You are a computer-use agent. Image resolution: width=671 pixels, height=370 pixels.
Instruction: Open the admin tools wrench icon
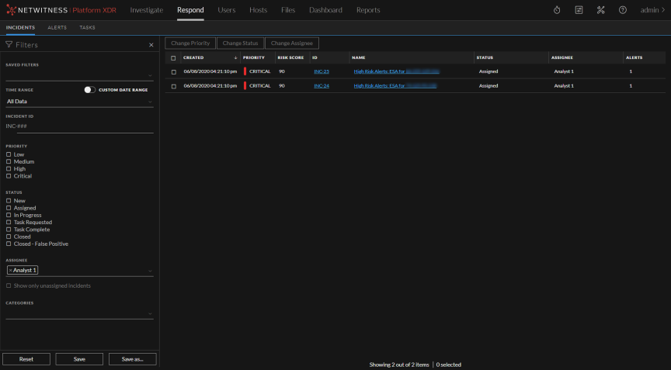click(x=601, y=10)
